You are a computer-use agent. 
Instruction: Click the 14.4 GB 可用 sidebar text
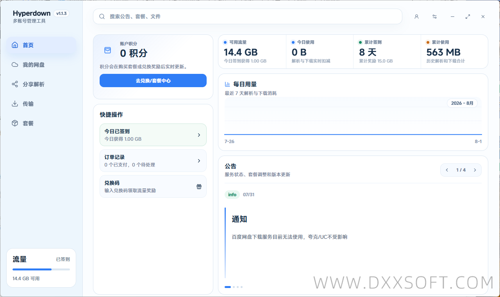pos(26,279)
